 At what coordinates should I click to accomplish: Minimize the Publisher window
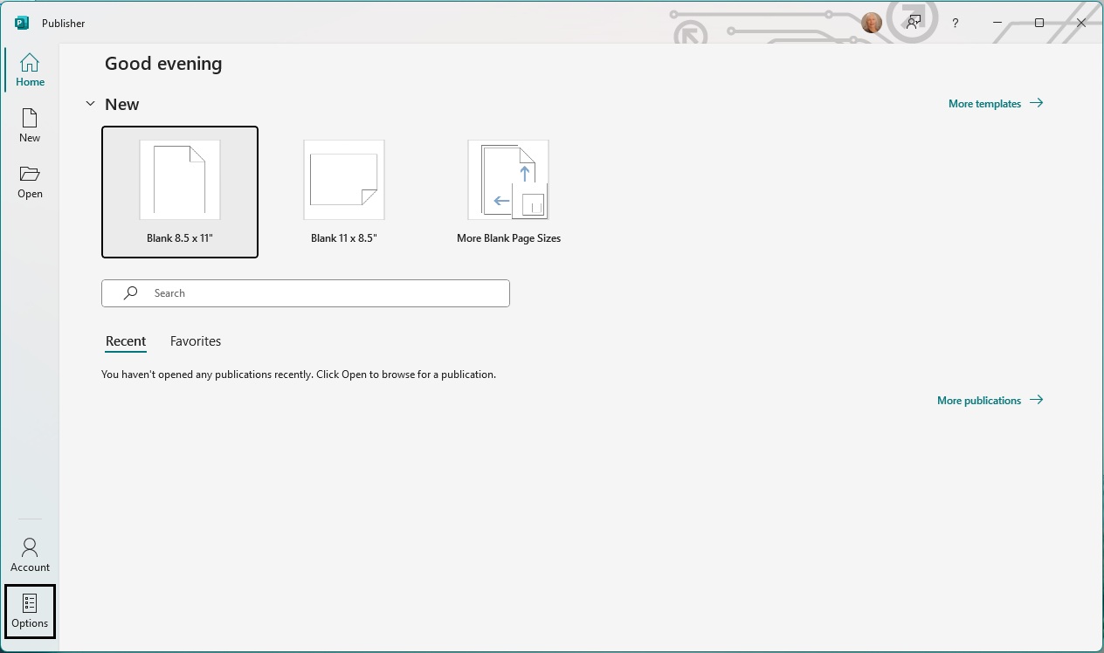point(997,23)
